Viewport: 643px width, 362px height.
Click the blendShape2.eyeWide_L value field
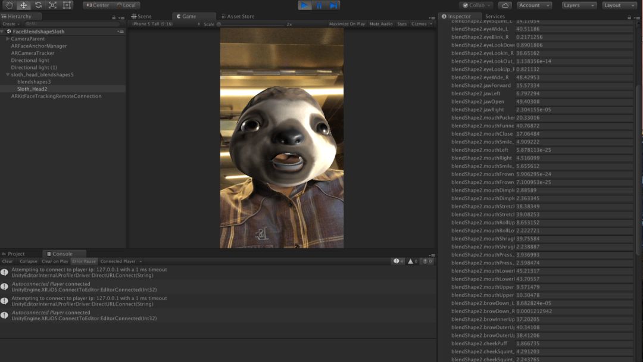574,29
